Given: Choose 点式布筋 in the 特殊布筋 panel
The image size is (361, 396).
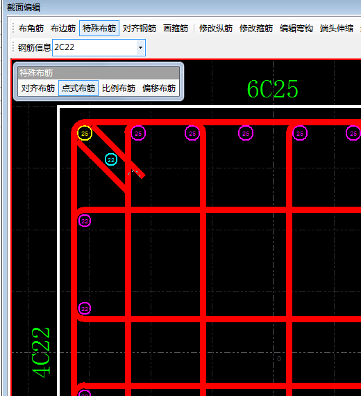Looking at the screenshot, I should [x=78, y=88].
